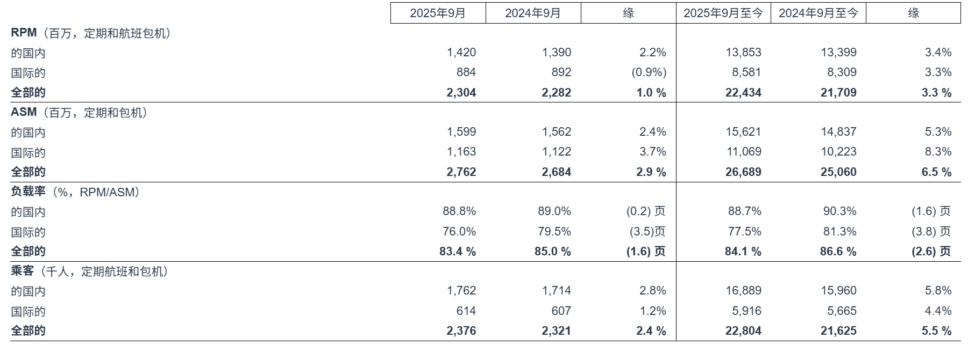Select the ASM（百万，定期和包机）section heading

pyautogui.click(x=79, y=113)
